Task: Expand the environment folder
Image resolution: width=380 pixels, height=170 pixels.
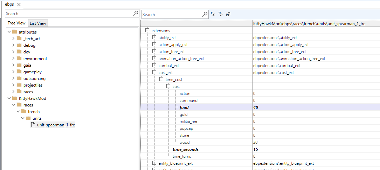Action: pos(14,58)
